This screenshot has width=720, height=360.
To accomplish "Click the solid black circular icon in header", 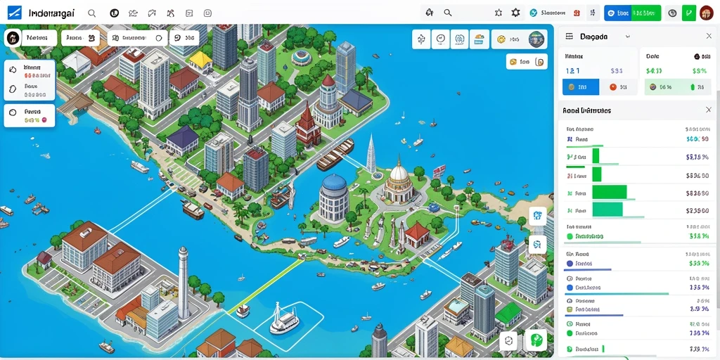I will click(x=115, y=13).
